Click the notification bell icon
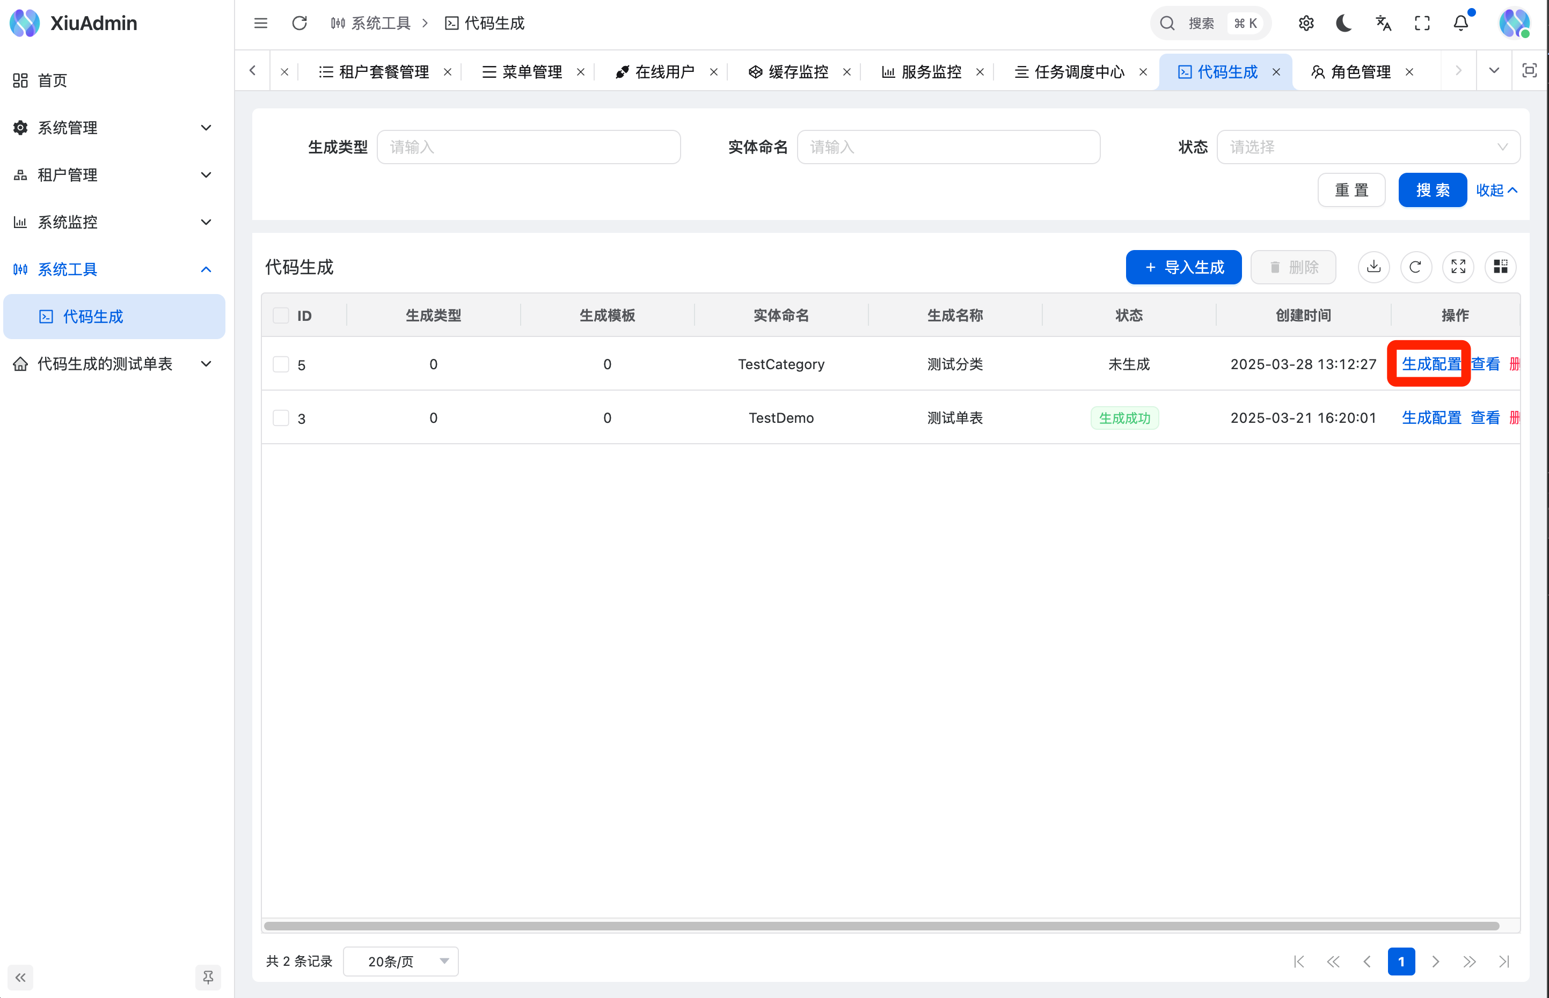 coord(1460,24)
